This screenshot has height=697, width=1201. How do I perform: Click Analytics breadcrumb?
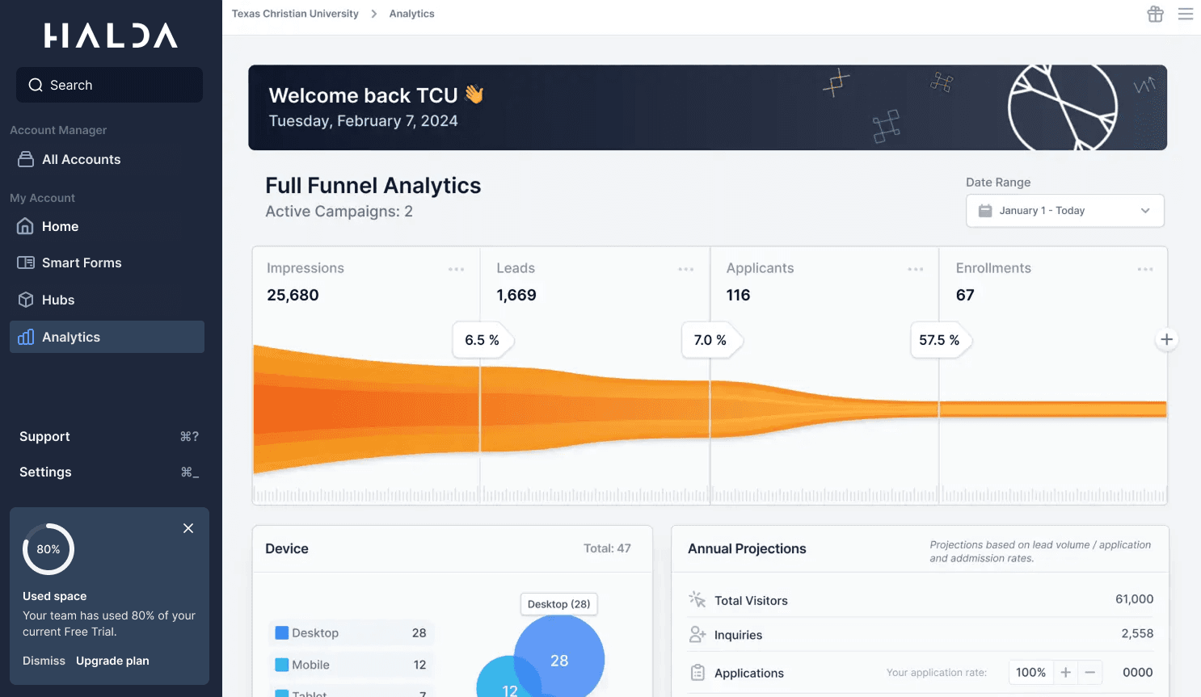(x=411, y=14)
